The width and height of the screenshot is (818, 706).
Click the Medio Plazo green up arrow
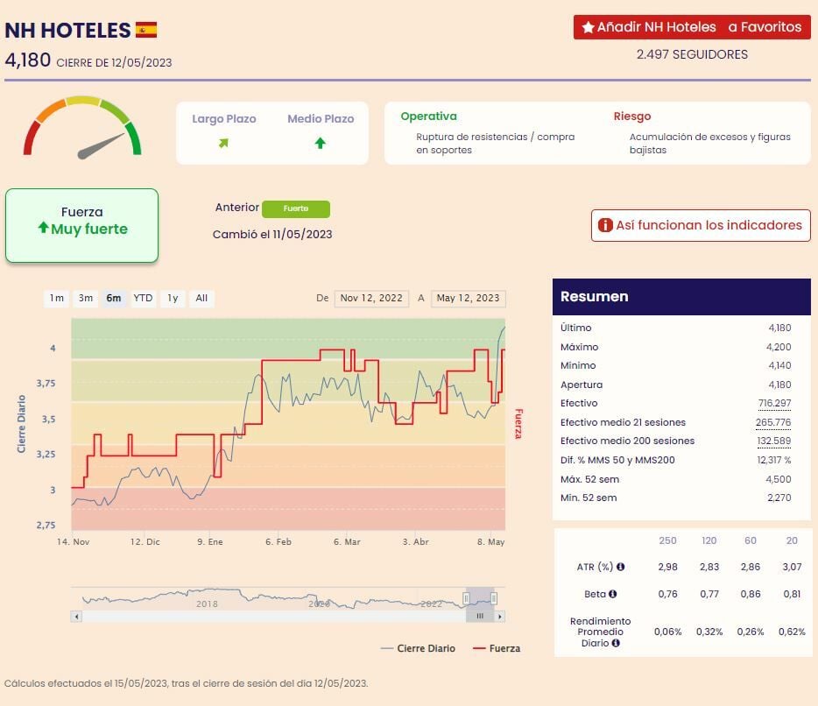[x=321, y=143]
